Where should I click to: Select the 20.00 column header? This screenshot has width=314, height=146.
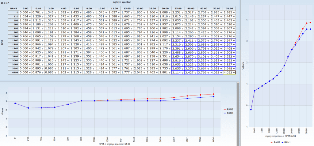pos(139,9)
